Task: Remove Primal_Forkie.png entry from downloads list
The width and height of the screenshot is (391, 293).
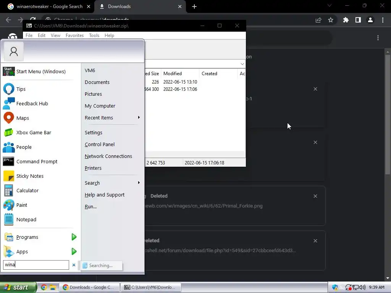Action: click(x=315, y=196)
